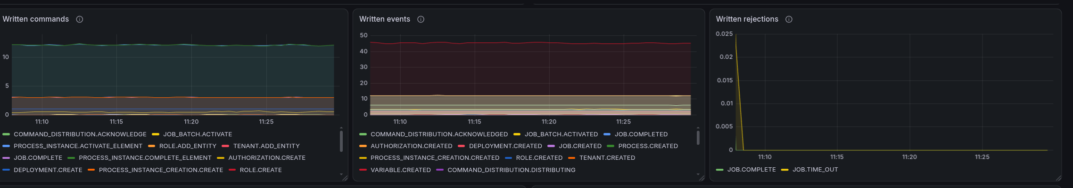The width and height of the screenshot is (1073, 188).
Task: Click info icon beside Written rejections title
Action: [789, 19]
